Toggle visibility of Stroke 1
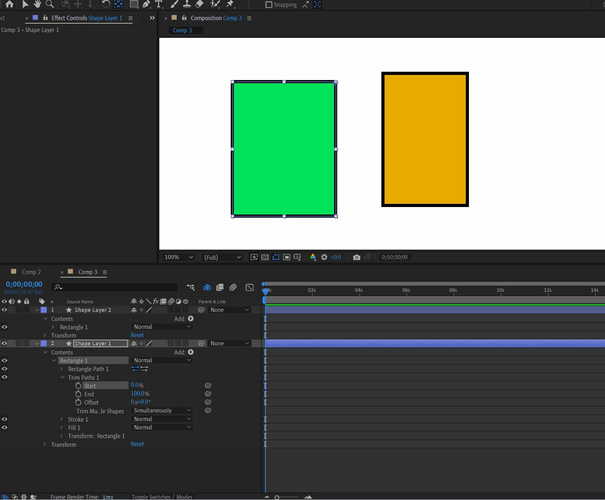This screenshot has height=500, width=605. click(4, 419)
